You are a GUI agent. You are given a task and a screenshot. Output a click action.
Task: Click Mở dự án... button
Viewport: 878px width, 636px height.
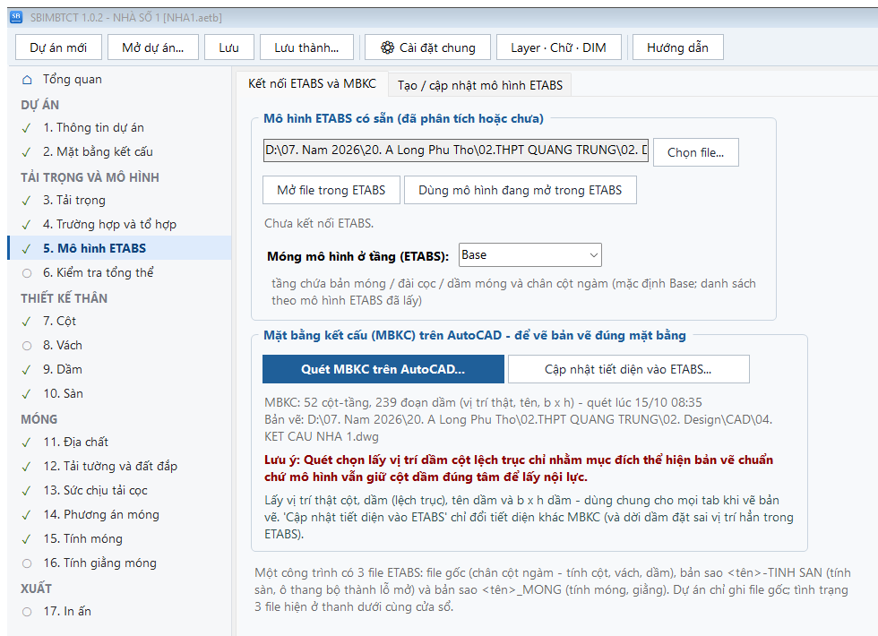(153, 47)
